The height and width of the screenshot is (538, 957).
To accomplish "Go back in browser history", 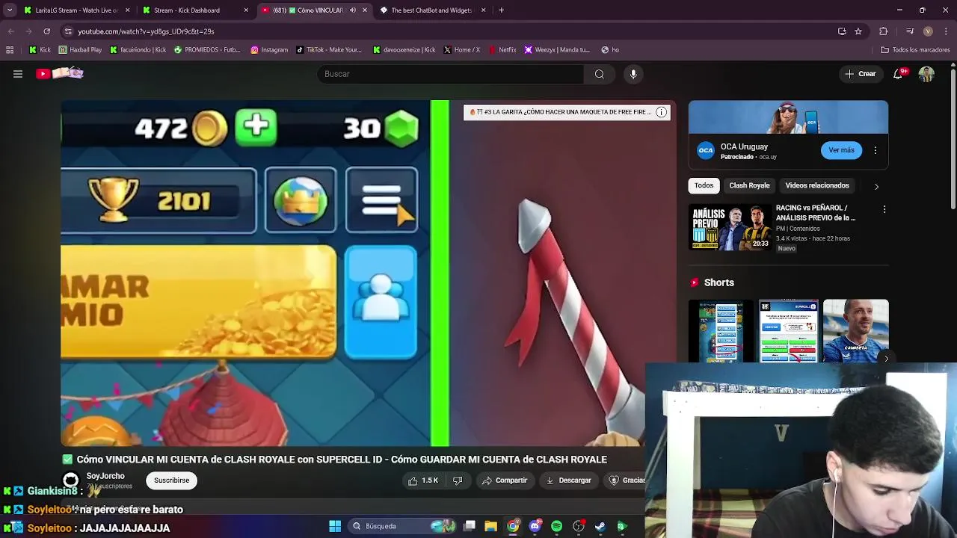I will (x=10, y=31).
